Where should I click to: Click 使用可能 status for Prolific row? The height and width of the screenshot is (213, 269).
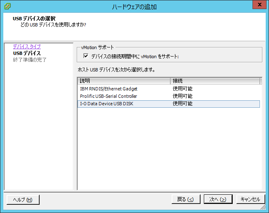pyautogui.click(x=182, y=96)
